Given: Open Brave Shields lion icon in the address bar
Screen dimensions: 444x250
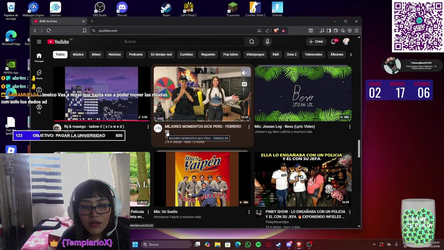Looking at the screenshot, I should tap(276, 31).
